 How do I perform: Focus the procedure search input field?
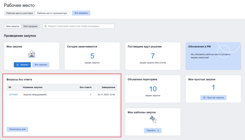80,26
